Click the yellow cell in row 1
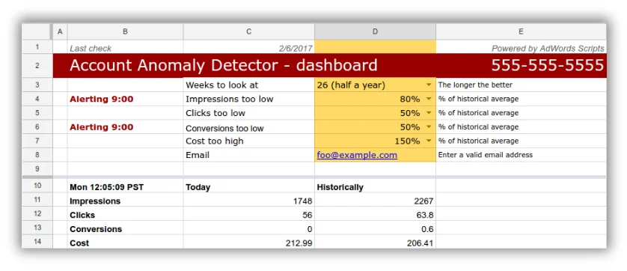The height and width of the screenshot is (271, 627). point(375,47)
